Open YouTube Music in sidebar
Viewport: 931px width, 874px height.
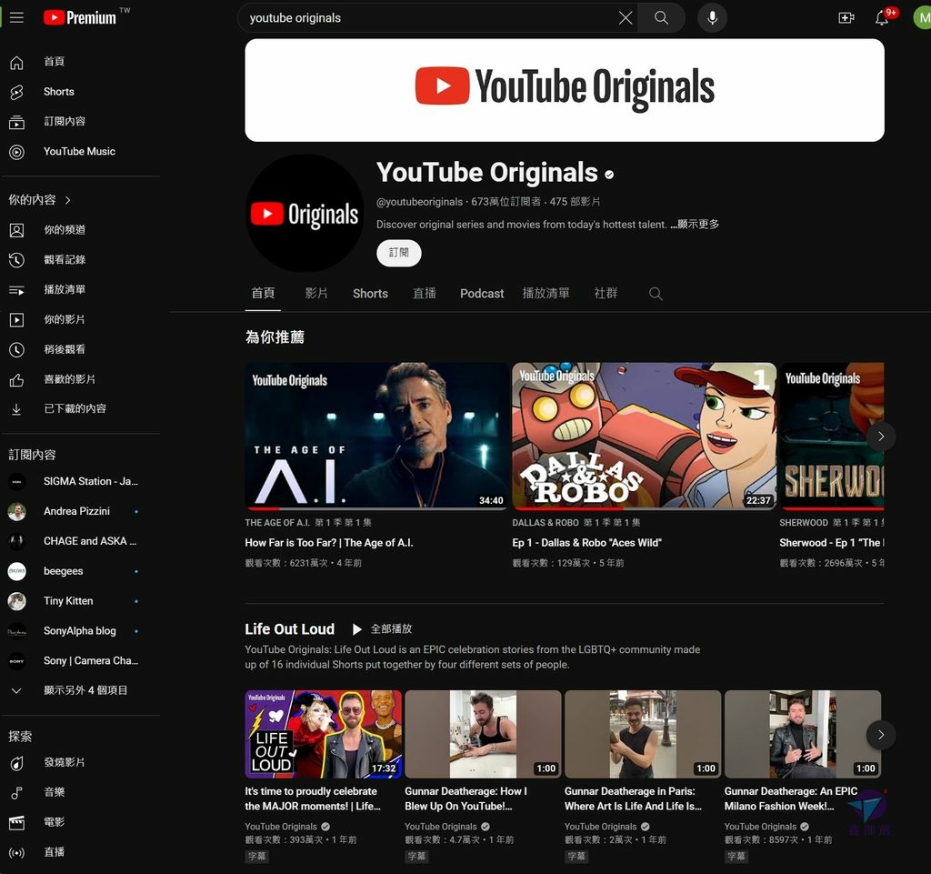[81, 151]
